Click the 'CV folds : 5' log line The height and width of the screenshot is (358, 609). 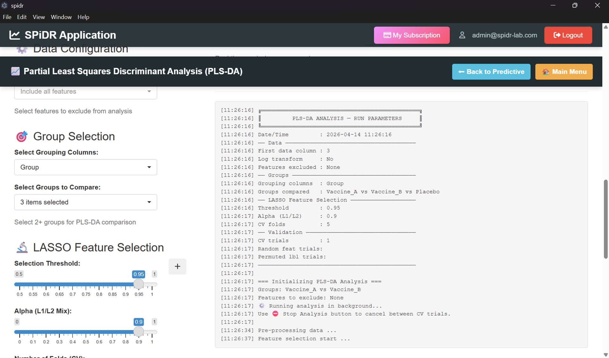[x=275, y=224]
